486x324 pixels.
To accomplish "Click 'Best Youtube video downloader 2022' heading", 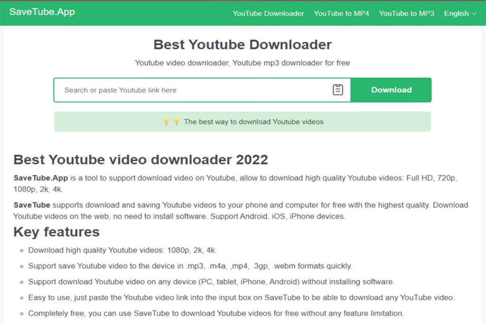I will pyautogui.click(x=140, y=159).
